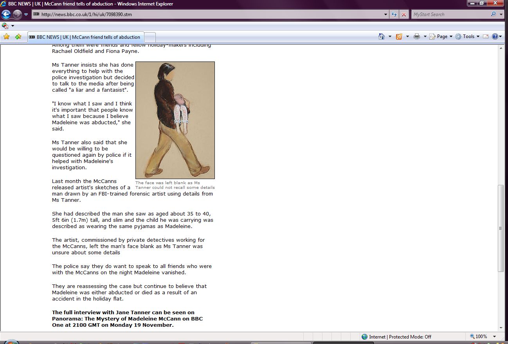
Task: Expand the address bar history dropdown
Action: (x=386, y=14)
